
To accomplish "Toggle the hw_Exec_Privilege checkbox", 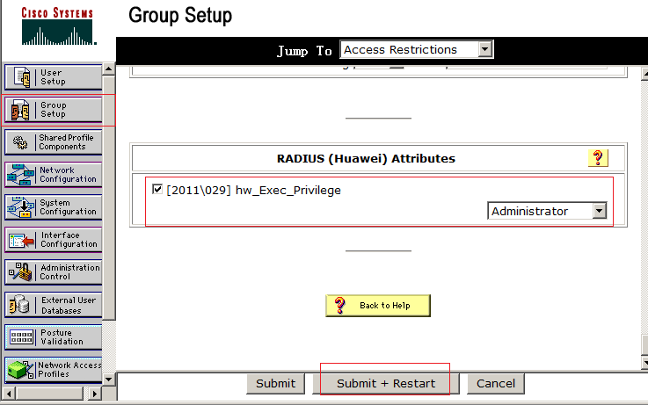I will tap(157, 189).
